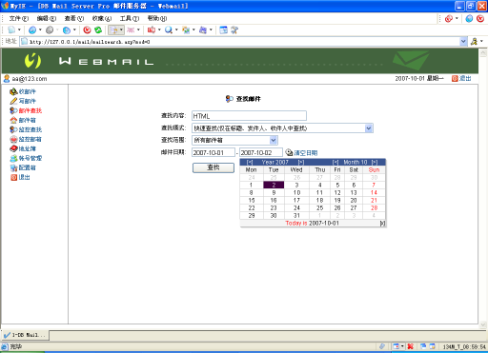Open the new page button dropdown arrow

(19, 29)
